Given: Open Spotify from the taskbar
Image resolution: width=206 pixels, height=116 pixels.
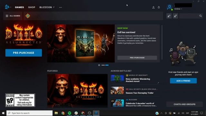Looking at the screenshot, I should tap(70, 113).
